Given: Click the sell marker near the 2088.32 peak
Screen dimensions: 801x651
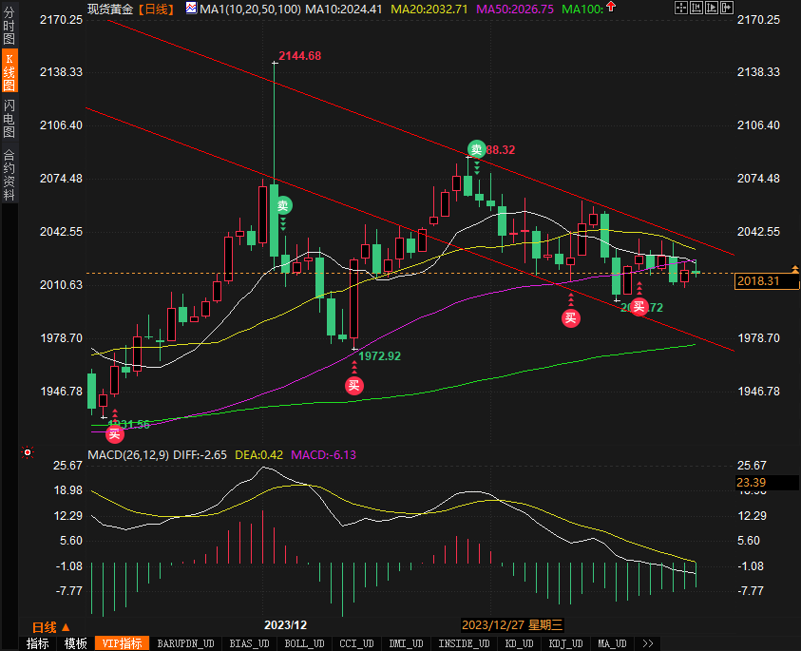Looking at the screenshot, I should coord(476,149).
